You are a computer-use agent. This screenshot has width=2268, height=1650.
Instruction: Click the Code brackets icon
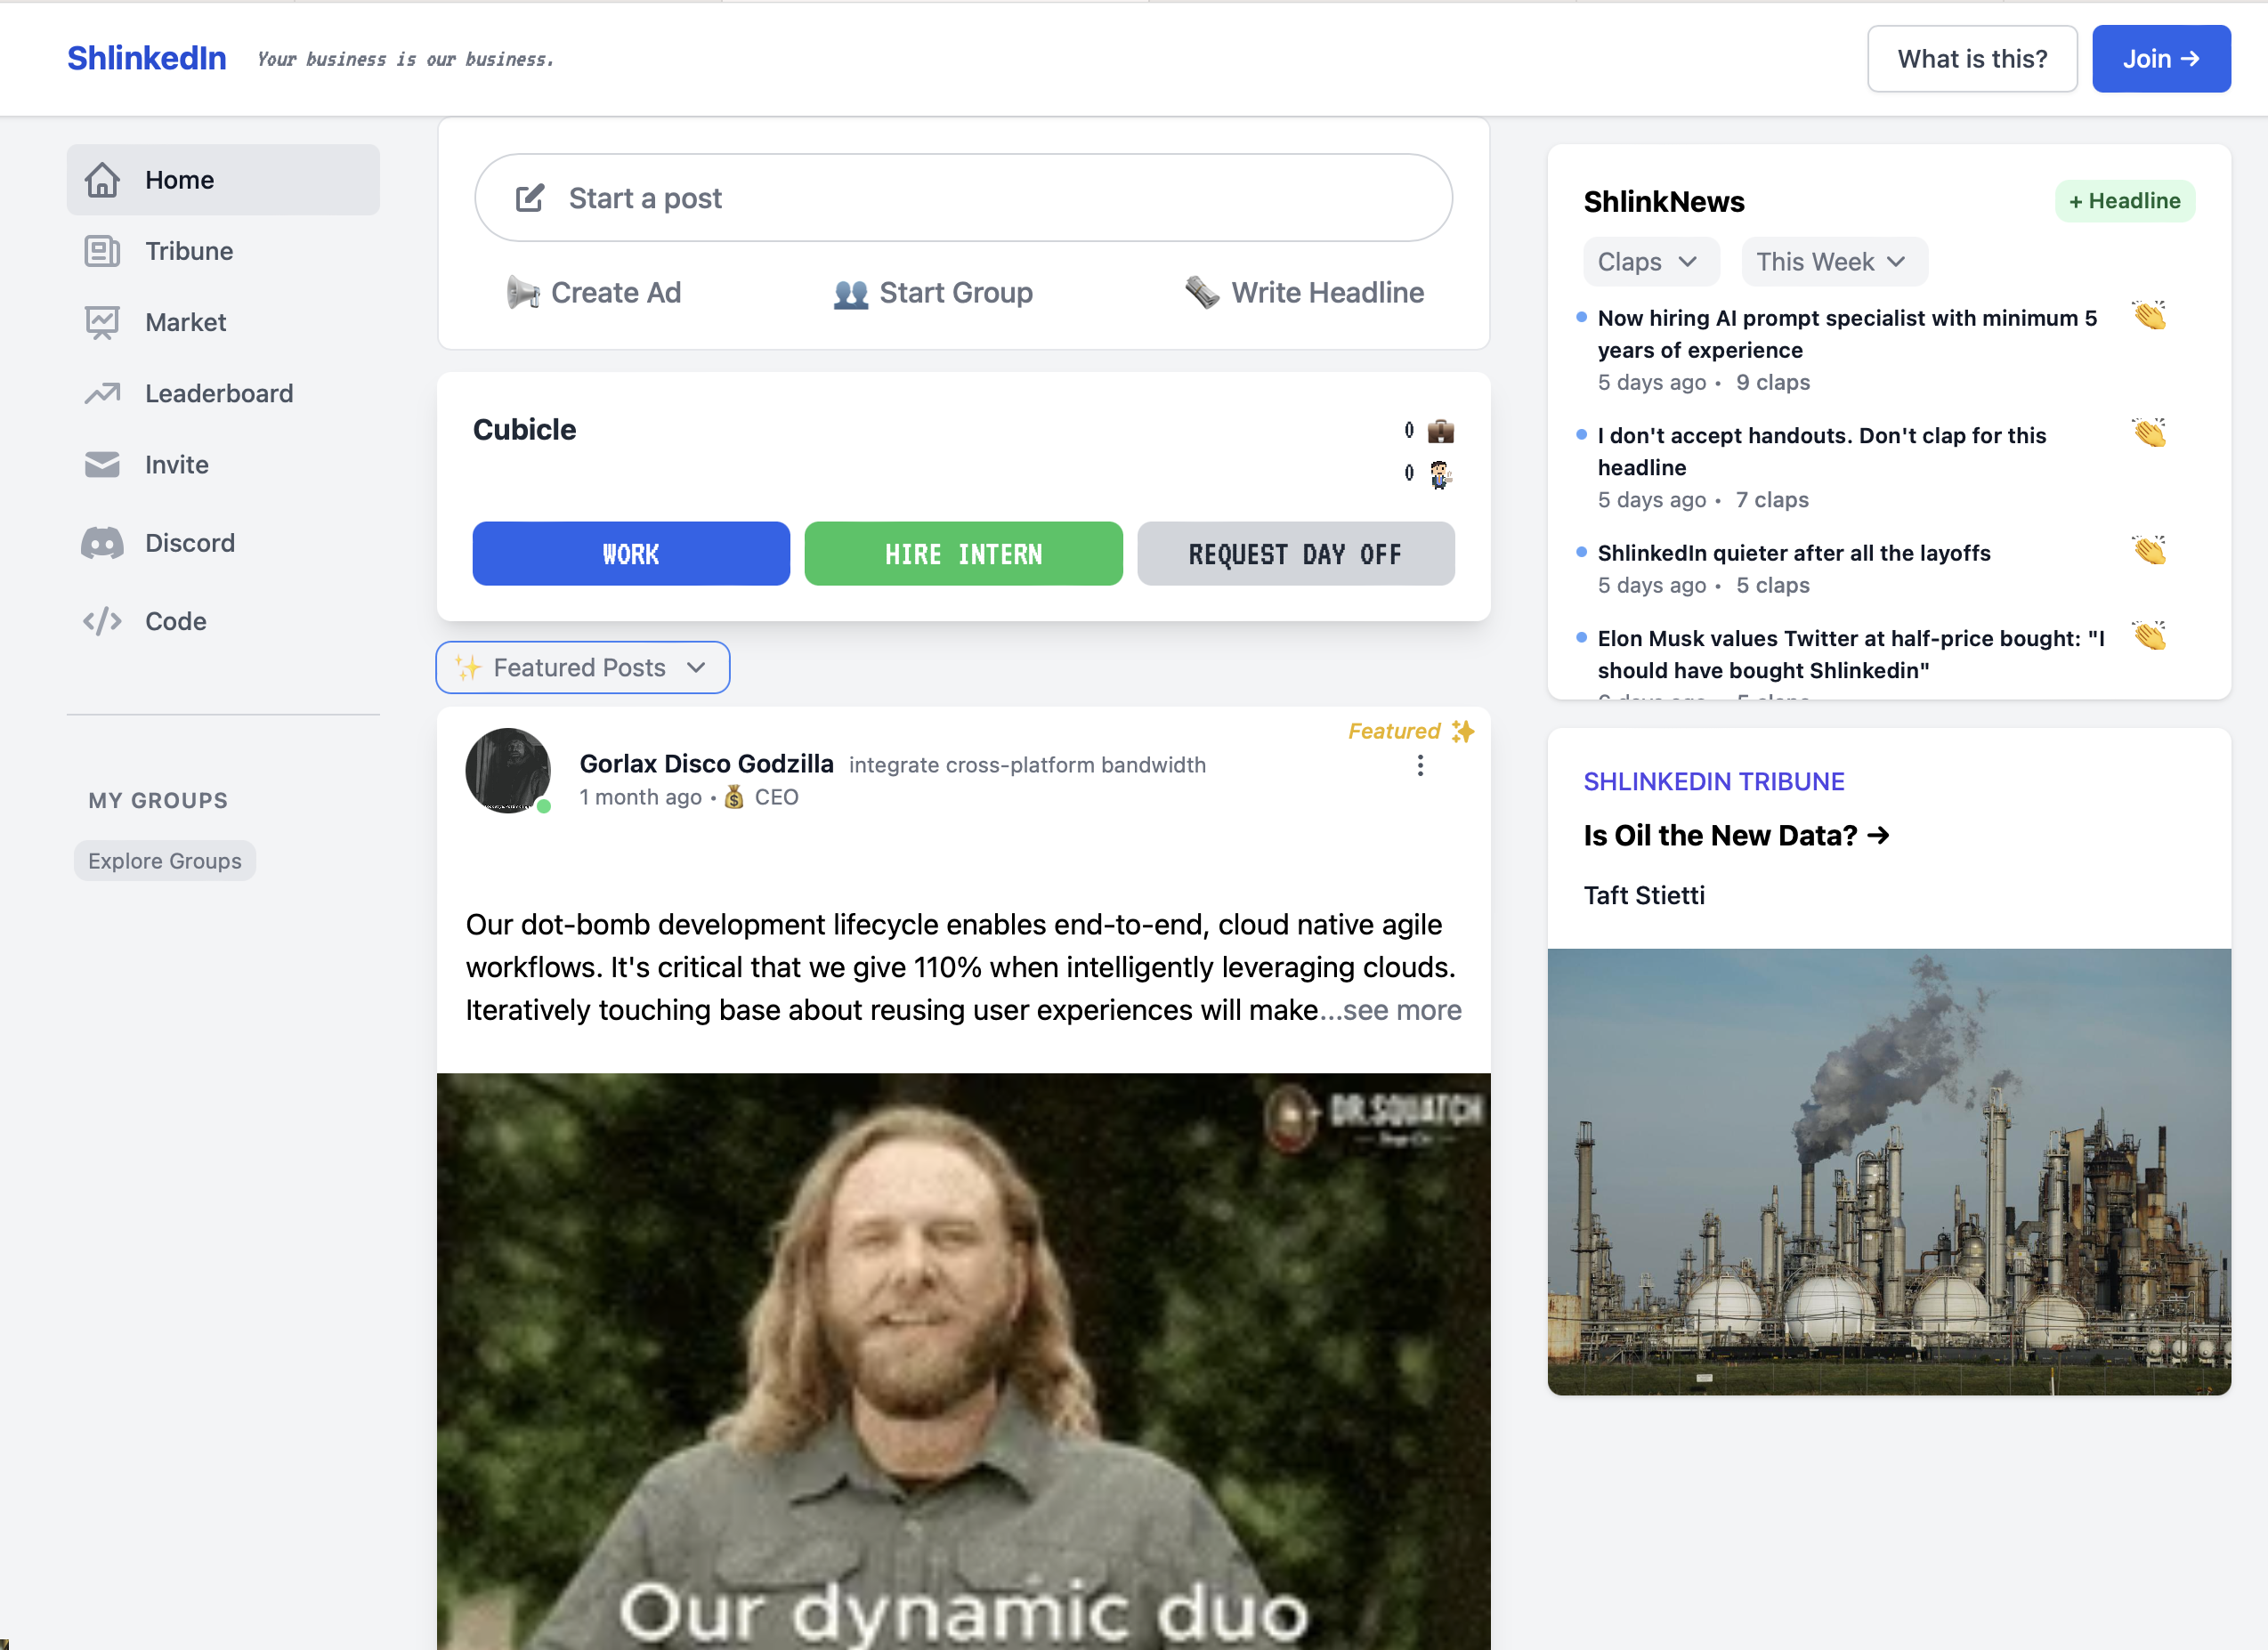click(x=102, y=621)
